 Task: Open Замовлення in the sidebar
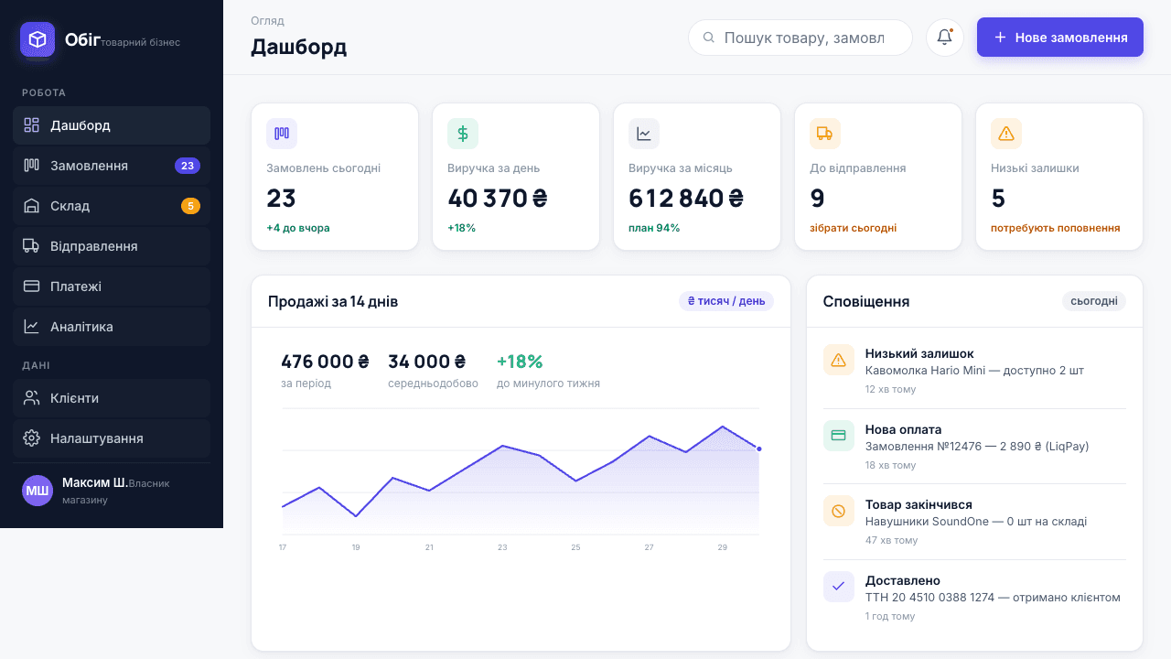112,166
